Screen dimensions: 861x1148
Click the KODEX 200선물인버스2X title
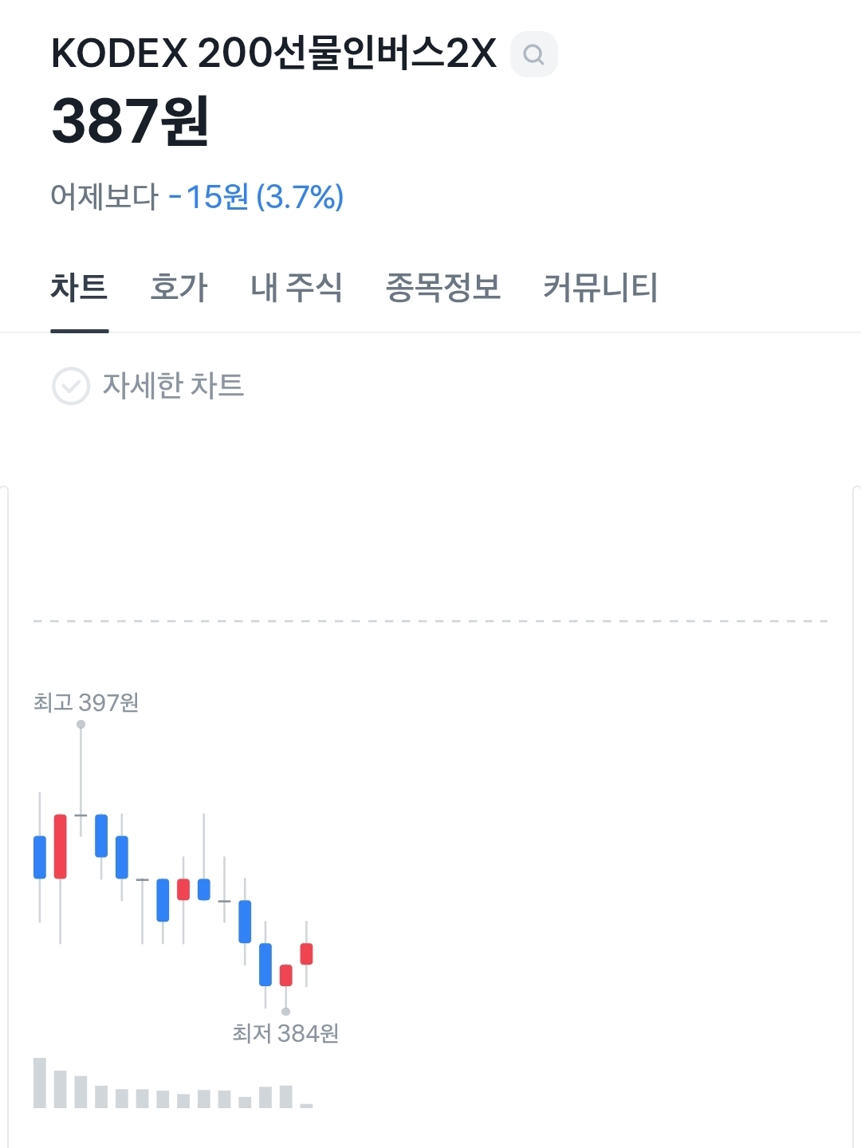(273, 54)
